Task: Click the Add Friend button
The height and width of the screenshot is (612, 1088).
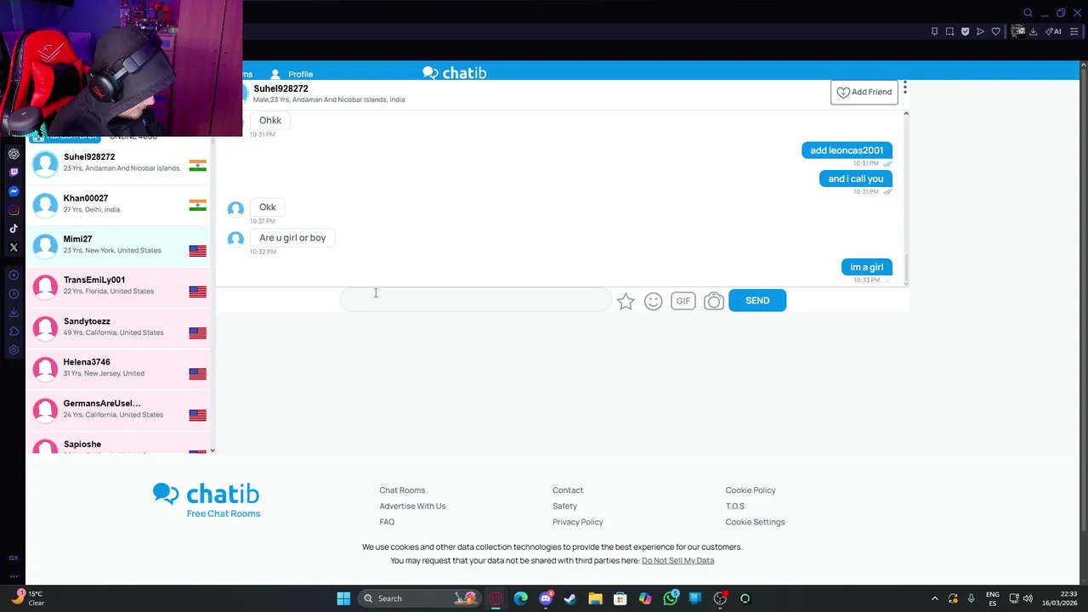Action: [x=864, y=92]
